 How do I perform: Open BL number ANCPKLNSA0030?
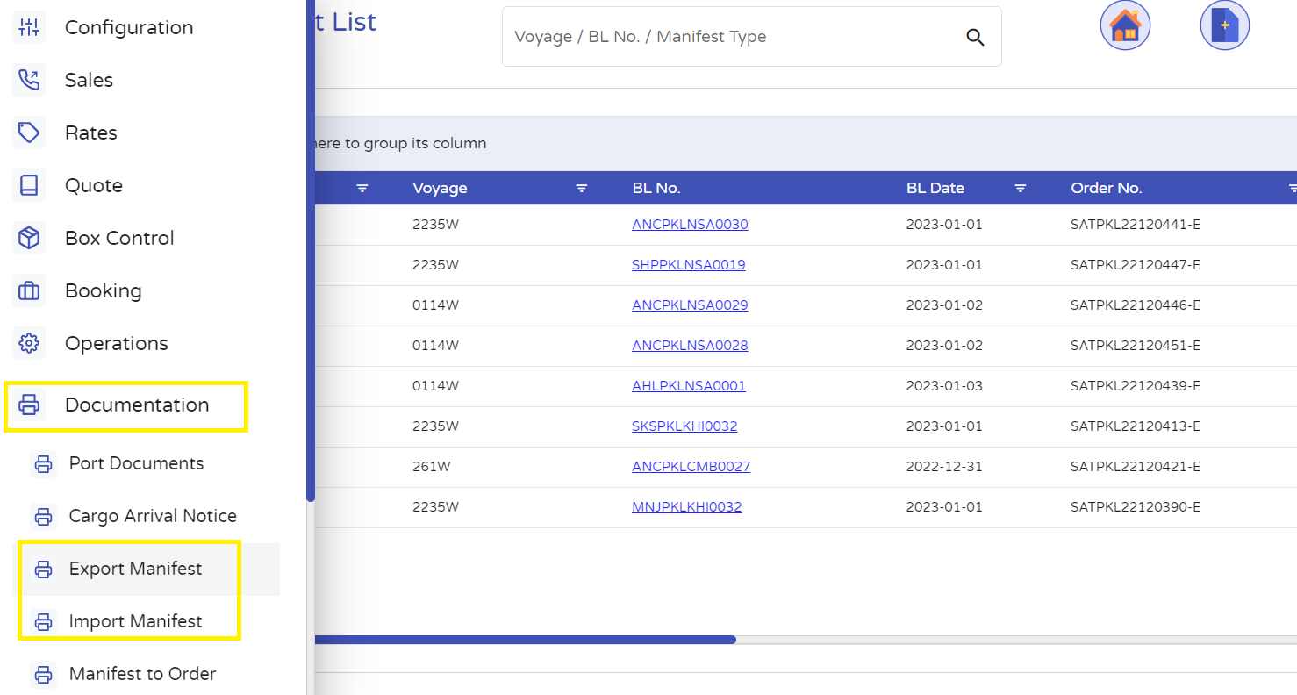[690, 225]
